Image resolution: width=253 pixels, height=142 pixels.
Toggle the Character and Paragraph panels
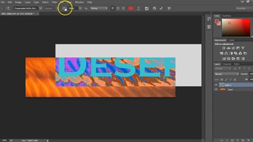click(147, 8)
